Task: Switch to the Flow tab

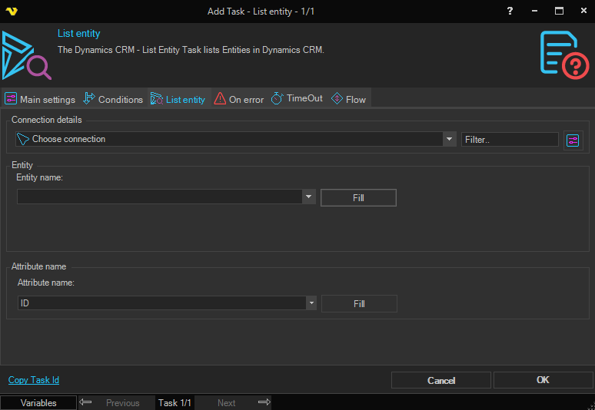Action: [x=348, y=99]
